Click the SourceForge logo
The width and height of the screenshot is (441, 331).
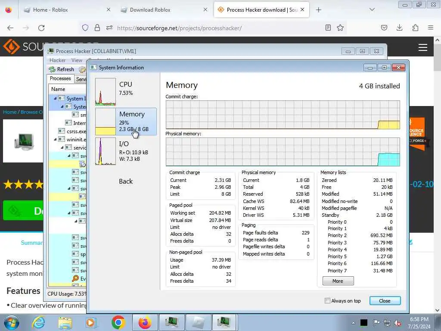coord(24,47)
